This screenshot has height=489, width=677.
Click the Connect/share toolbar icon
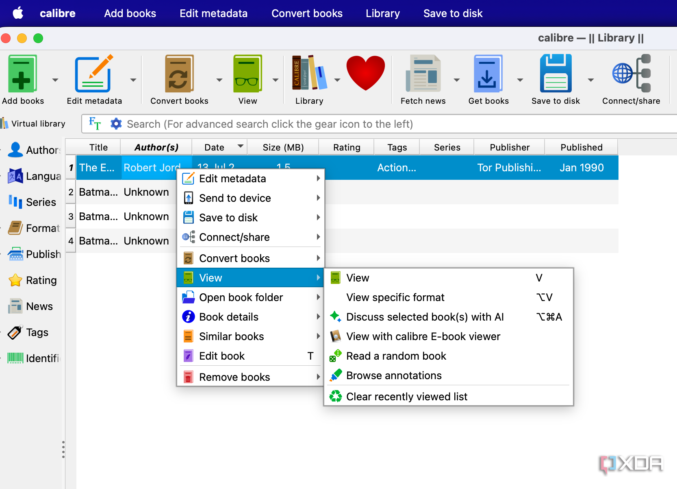coord(631,74)
